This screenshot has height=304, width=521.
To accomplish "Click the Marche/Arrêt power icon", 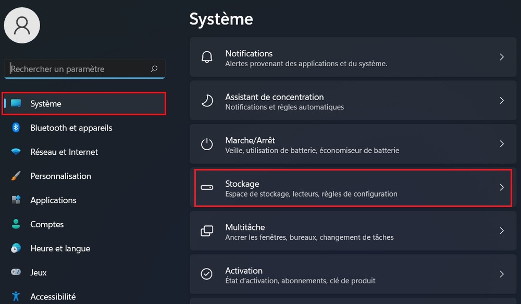I will tap(207, 144).
